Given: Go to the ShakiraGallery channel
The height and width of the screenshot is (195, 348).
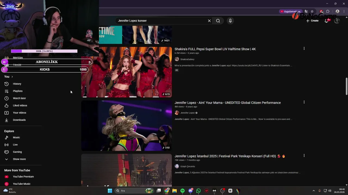Looking at the screenshot, I should [x=187, y=59].
